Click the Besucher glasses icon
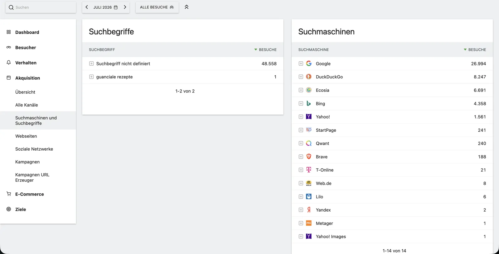Viewport: 499px width, 254px height. point(9,47)
